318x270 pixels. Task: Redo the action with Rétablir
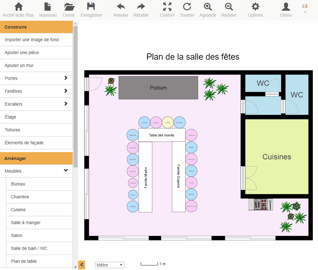(x=141, y=7)
